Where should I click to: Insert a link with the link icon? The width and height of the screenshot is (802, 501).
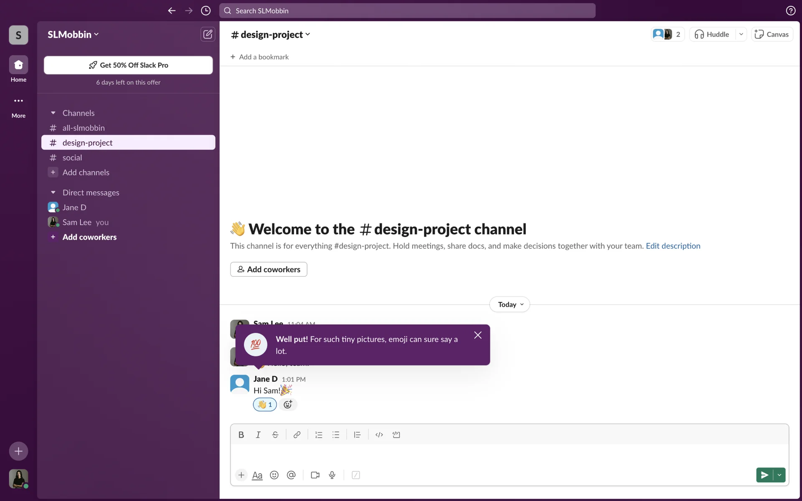(x=297, y=435)
